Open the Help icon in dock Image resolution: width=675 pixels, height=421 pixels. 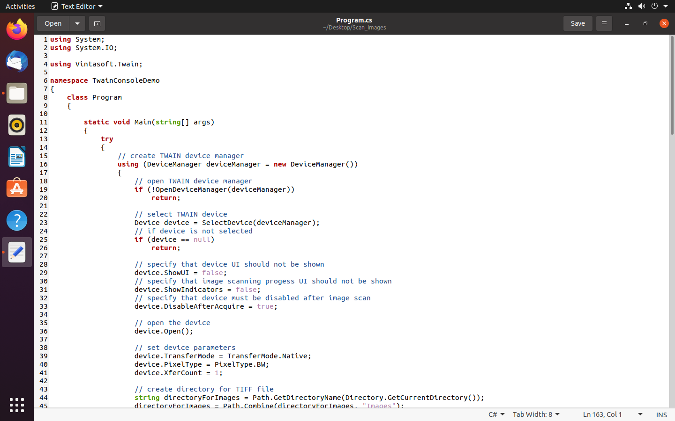(17, 220)
